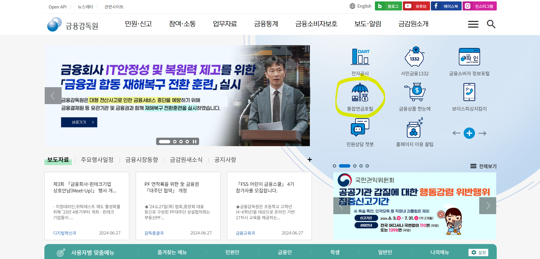Open the 전자공시 DART icon
The height and width of the screenshot is (259, 540).
point(360,57)
